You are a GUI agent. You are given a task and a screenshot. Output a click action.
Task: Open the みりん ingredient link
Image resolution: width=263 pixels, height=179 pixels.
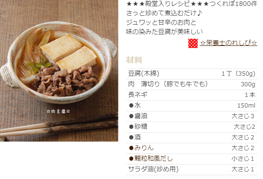[x=144, y=148]
